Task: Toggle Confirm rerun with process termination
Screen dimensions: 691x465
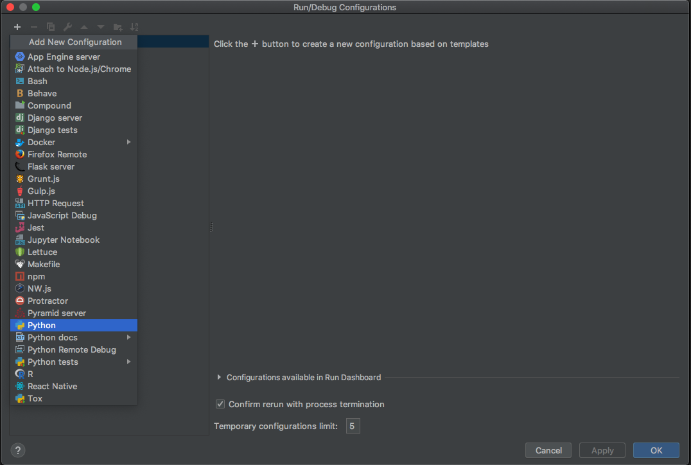Action: click(220, 404)
